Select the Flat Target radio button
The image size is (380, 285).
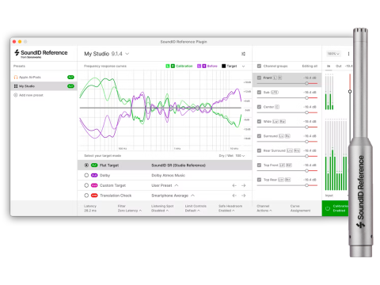coord(86,165)
